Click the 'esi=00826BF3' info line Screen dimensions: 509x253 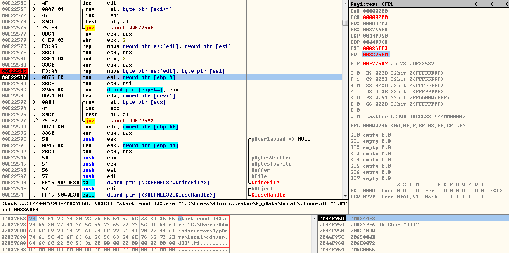pos(19,209)
